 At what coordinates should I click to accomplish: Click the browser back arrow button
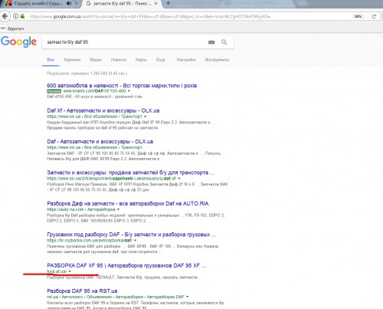pyautogui.click(x=5, y=16)
